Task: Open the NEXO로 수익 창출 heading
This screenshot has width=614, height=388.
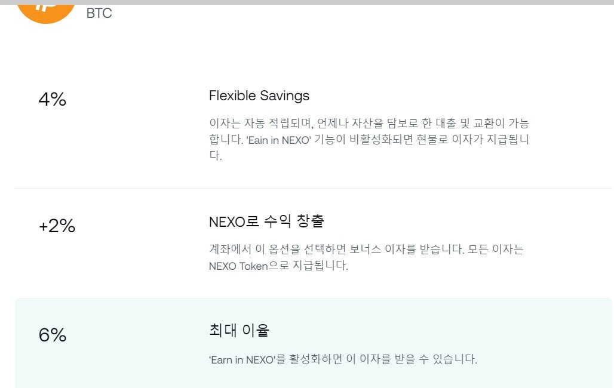Action: pos(266,221)
